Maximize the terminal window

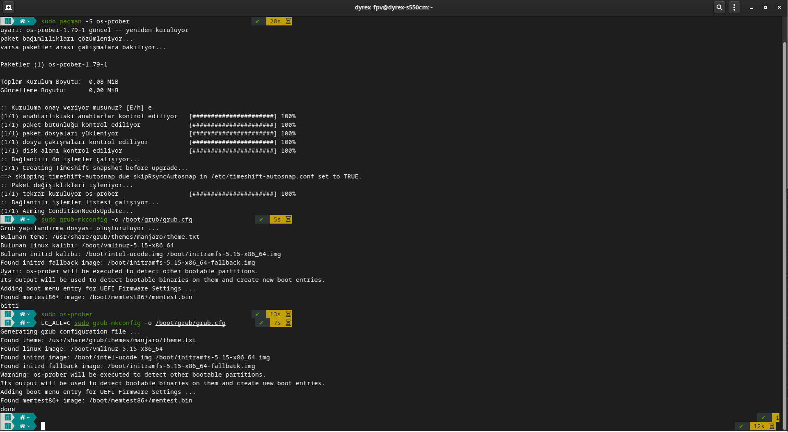pyautogui.click(x=765, y=7)
